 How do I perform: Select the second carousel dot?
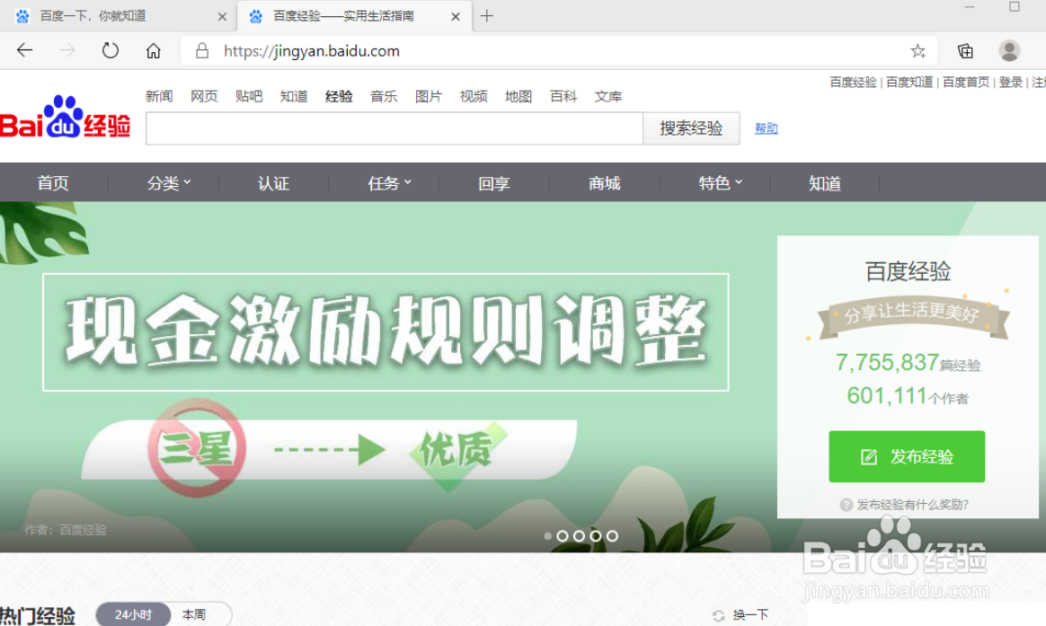click(x=563, y=536)
